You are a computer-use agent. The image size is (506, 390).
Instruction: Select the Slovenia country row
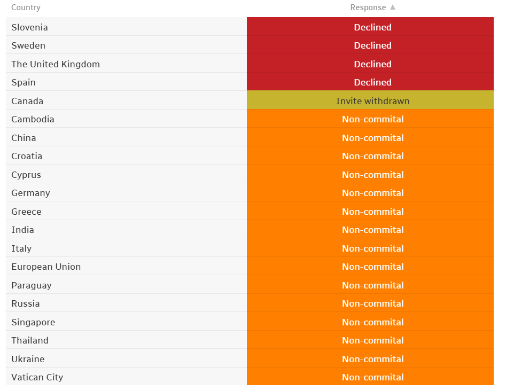coord(30,27)
